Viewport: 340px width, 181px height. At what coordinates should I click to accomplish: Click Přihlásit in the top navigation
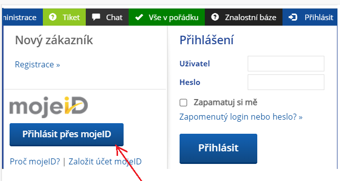[310, 17]
